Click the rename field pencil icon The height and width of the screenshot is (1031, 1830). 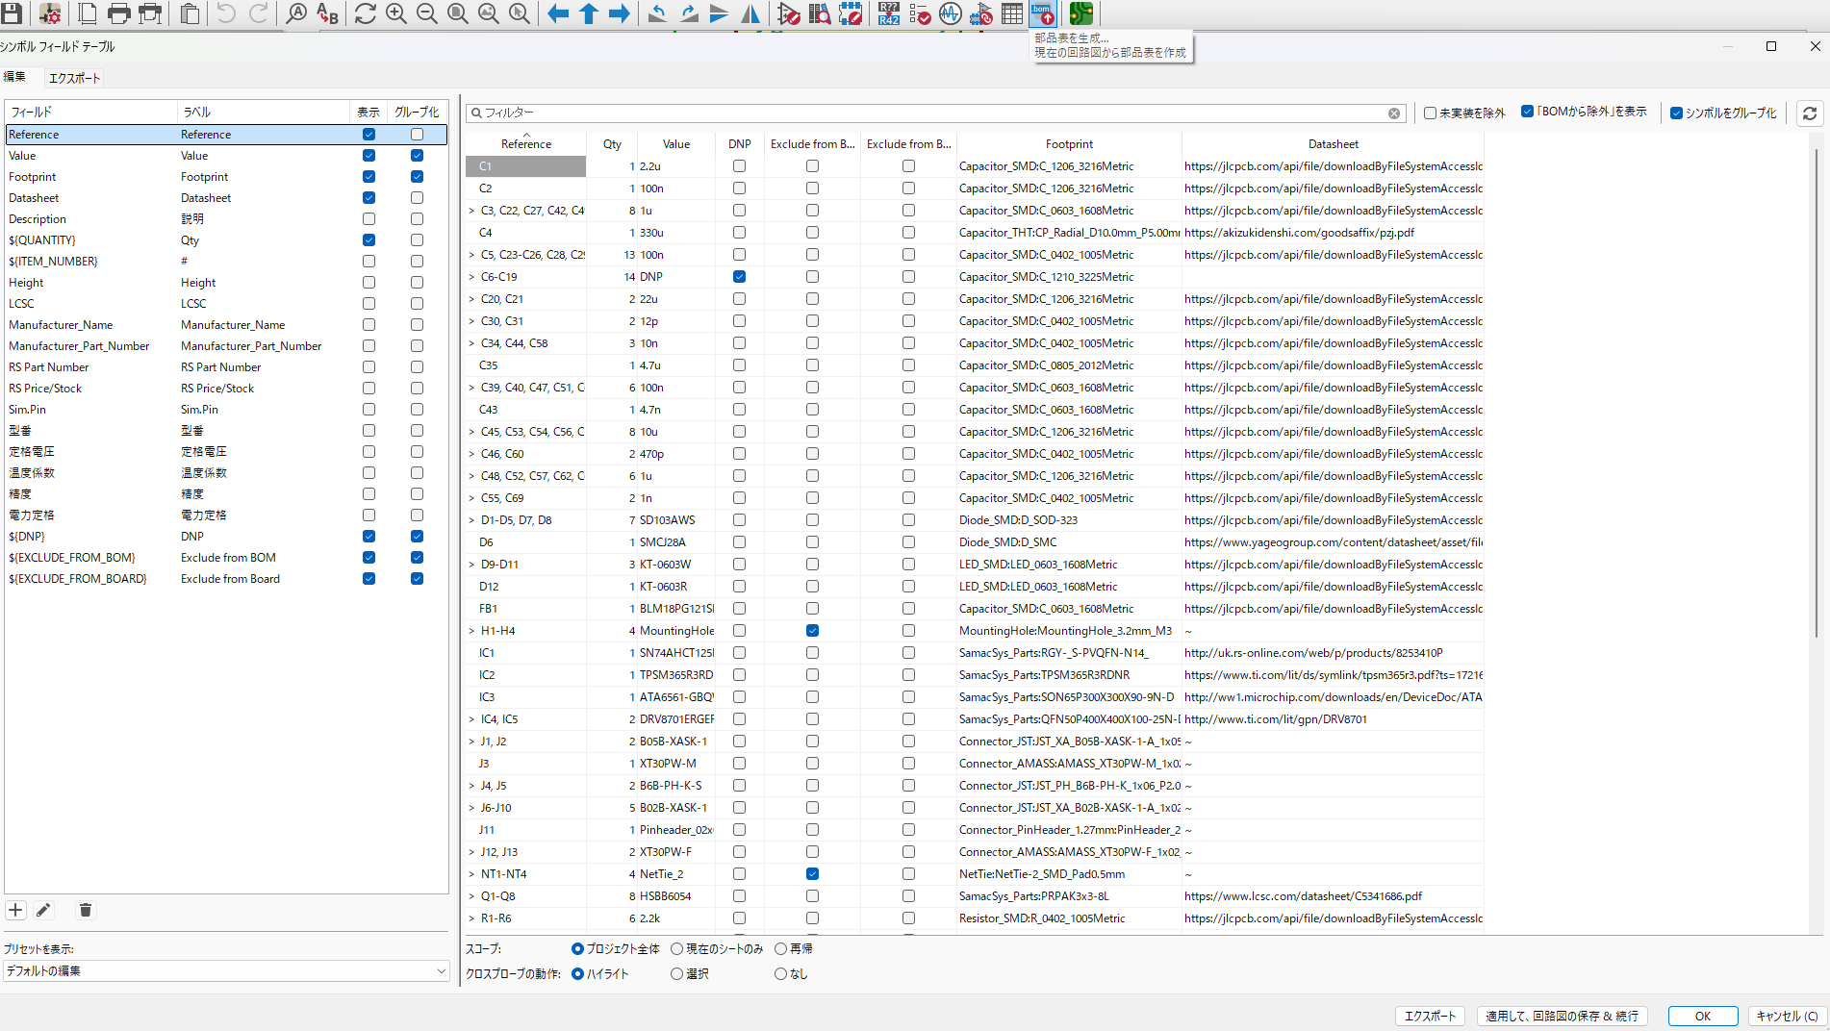[x=43, y=910]
